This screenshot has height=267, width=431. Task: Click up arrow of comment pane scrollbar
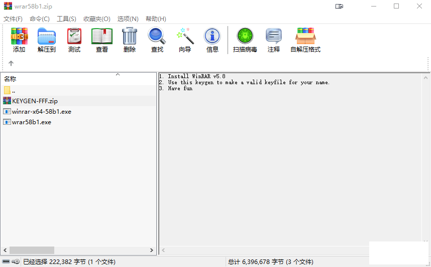click(x=425, y=78)
